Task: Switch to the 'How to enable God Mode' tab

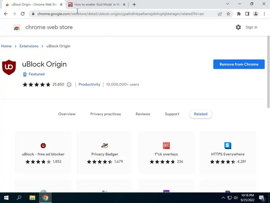Action: [97, 4]
